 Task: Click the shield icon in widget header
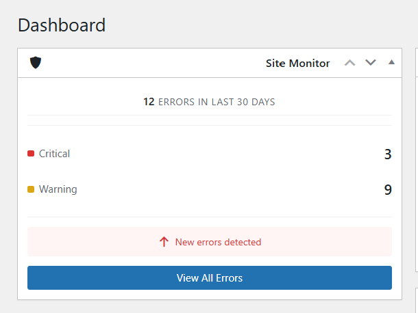(36, 63)
